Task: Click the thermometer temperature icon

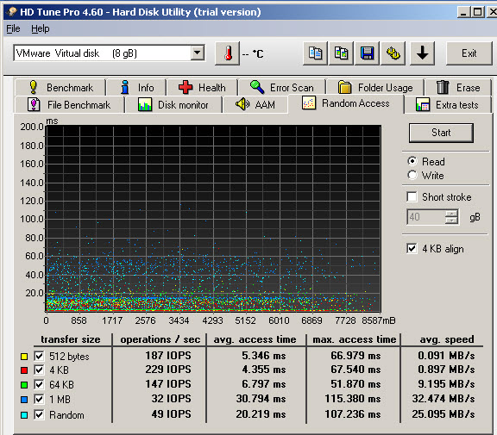Action: (x=227, y=53)
